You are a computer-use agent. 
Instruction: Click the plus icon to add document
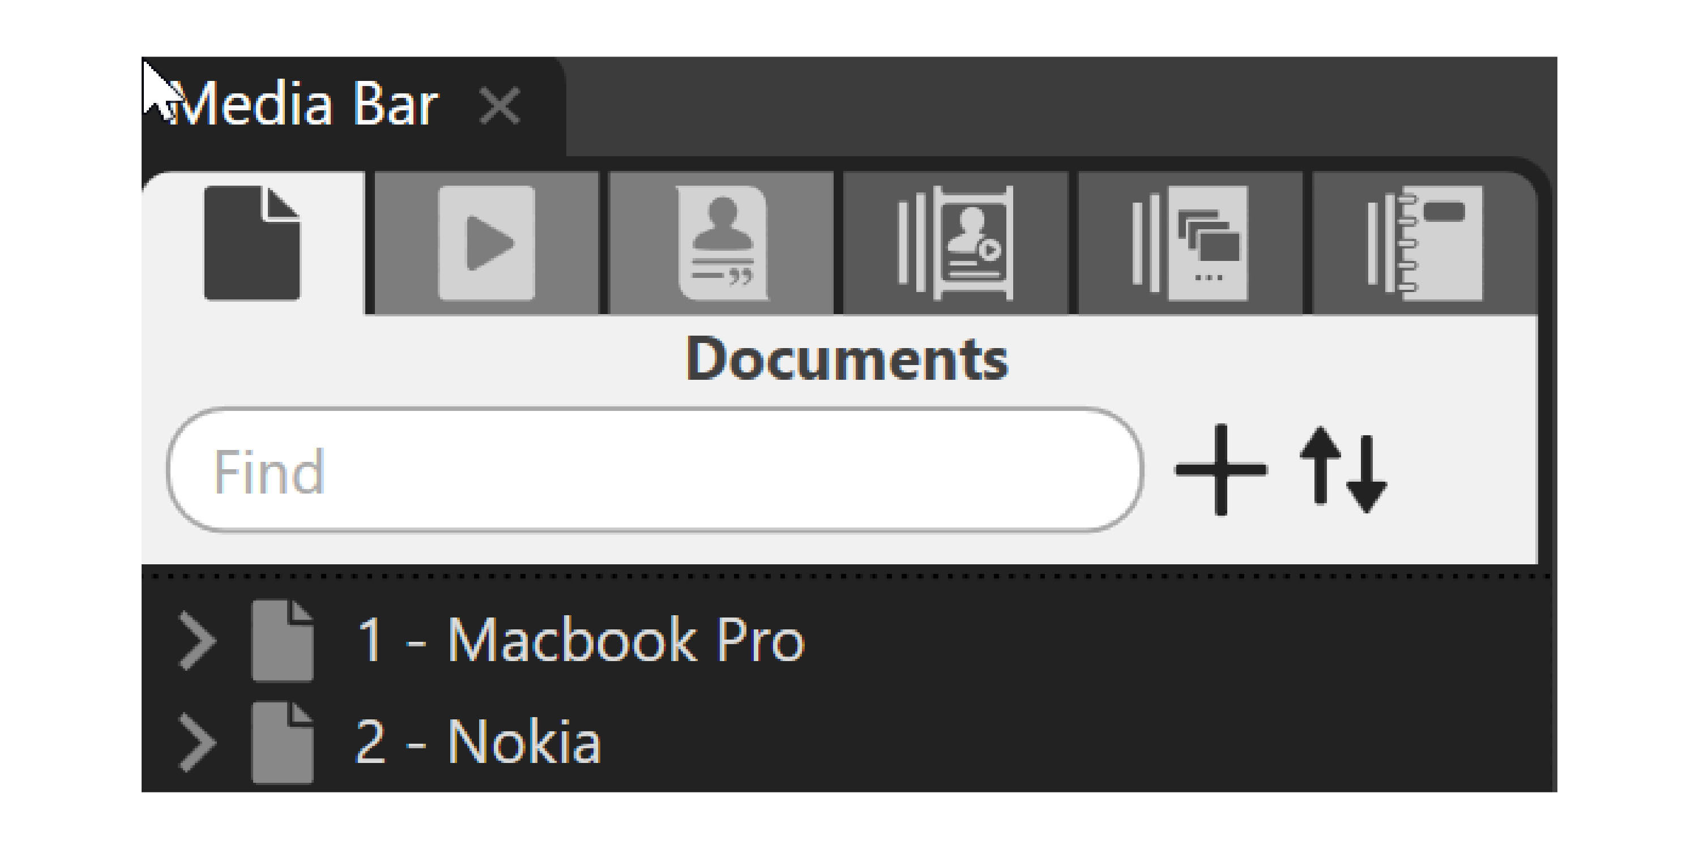click(1221, 469)
